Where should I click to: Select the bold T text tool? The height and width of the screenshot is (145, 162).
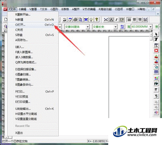pyautogui.click(x=156, y=39)
